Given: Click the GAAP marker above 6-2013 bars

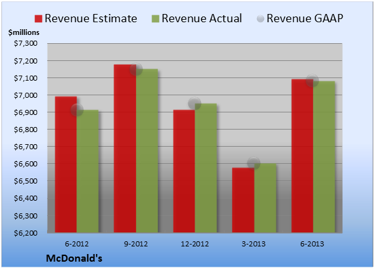Looking at the screenshot, I should click(312, 81).
